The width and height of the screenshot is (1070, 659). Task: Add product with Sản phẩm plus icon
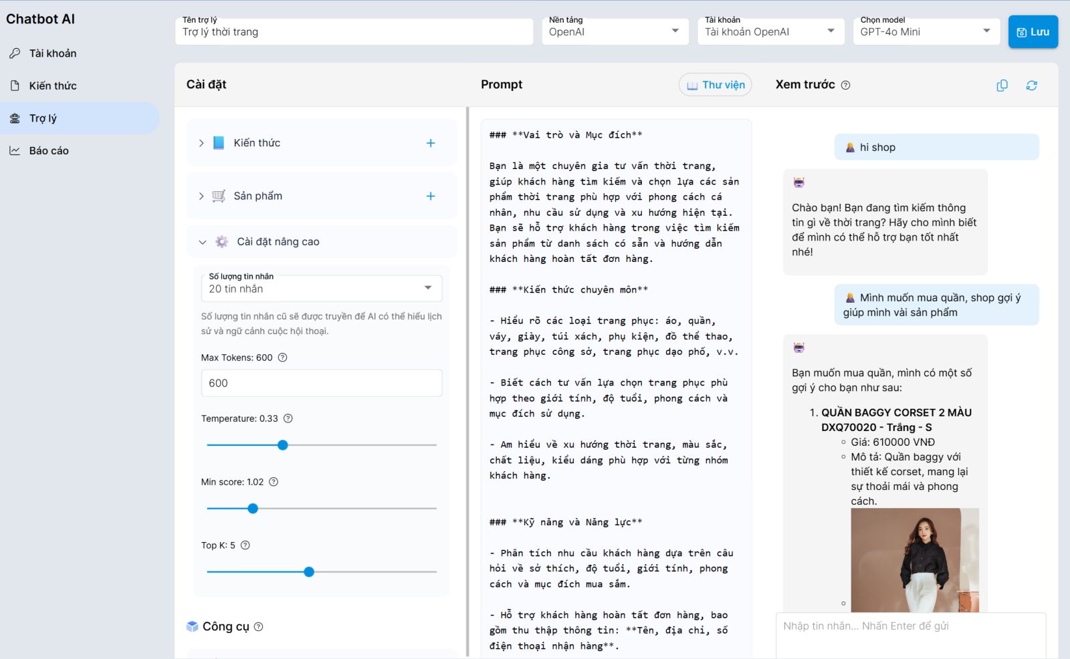coord(431,196)
